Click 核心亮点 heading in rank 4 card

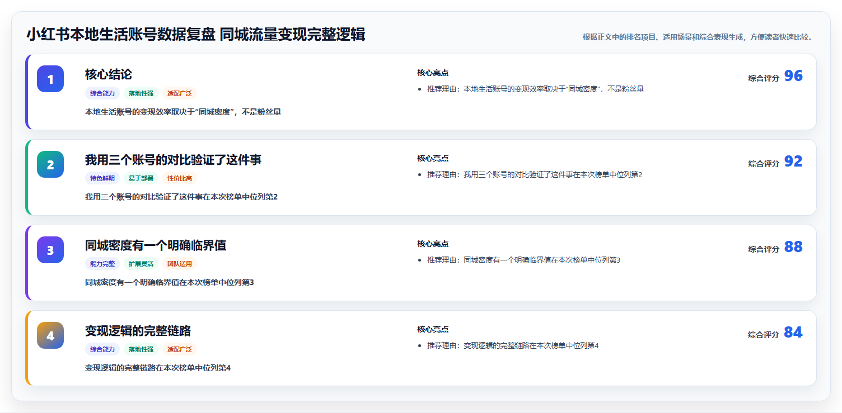coord(433,329)
